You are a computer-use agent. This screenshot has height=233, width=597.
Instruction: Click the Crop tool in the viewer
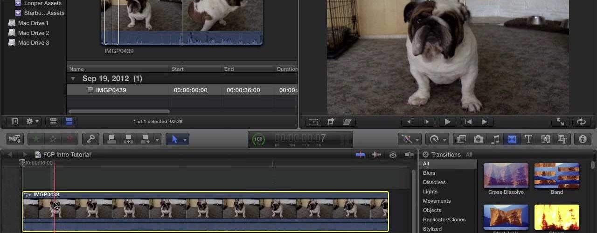coord(330,122)
